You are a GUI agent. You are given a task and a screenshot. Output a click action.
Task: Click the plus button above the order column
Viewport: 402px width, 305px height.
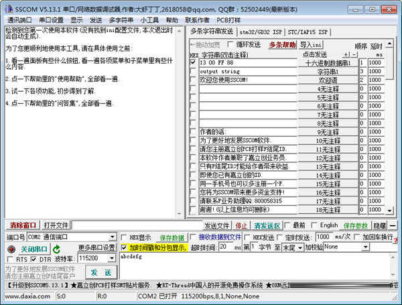pyautogui.click(x=346, y=54)
